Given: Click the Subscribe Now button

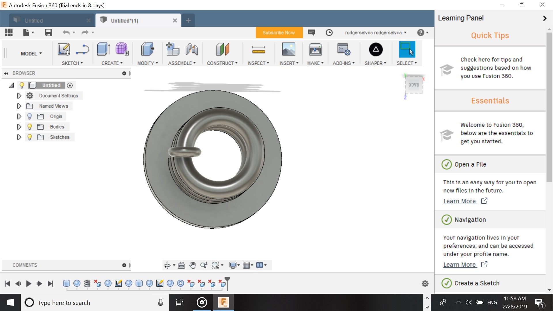Looking at the screenshot, I should pos(279,33).
